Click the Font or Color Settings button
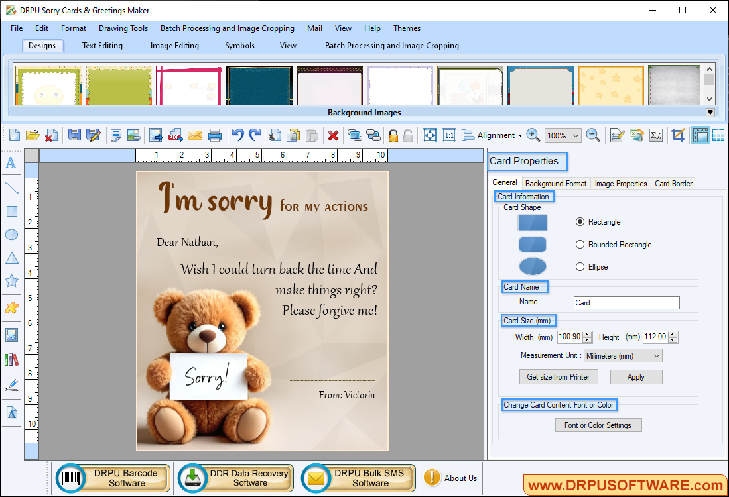The image size is (729, 497). pos(598,425)
